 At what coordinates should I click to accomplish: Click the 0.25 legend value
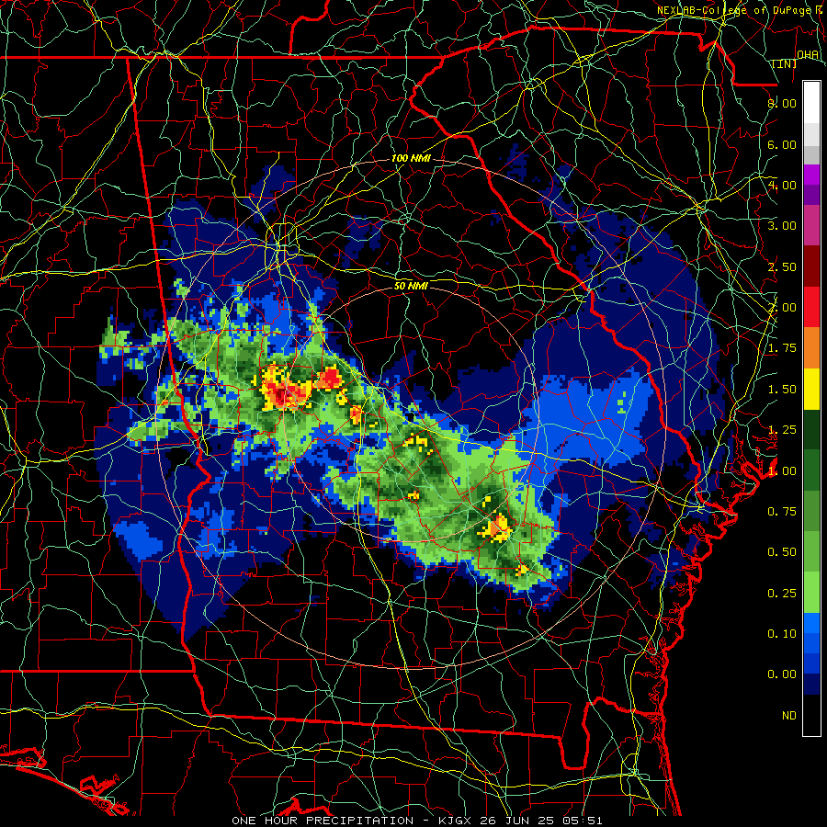[x=782, y=594]
